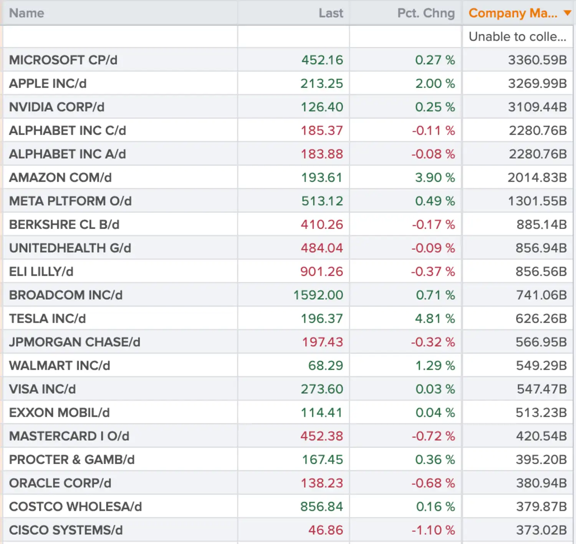Select the BROADCOM INC/d row name
The height and width of the screenshot is (544, 576).
(66, 295)
